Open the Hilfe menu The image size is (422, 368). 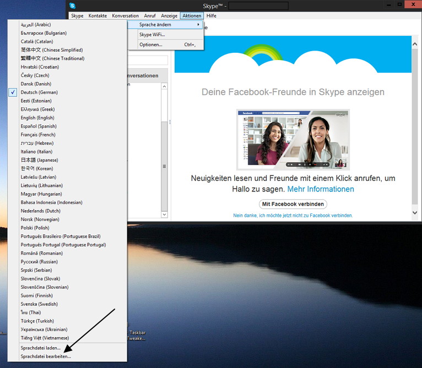pyautogui.click(x=211, y=15)
